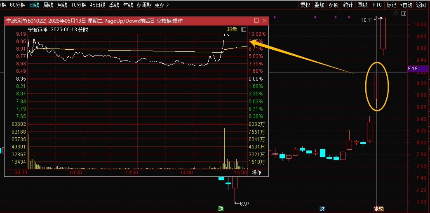Viewport: 430px width, 213px height.
Task: Click the May 13 candlestick inside the orange circle
Action: (376, 85)
